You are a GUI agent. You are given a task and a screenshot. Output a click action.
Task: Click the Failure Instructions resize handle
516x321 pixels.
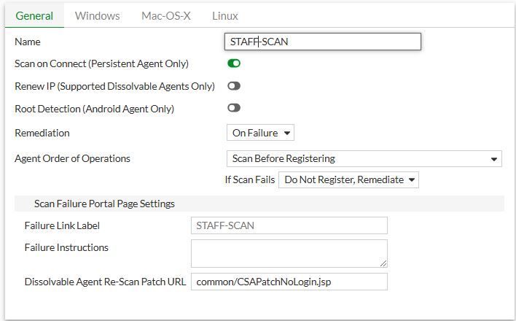383,263
